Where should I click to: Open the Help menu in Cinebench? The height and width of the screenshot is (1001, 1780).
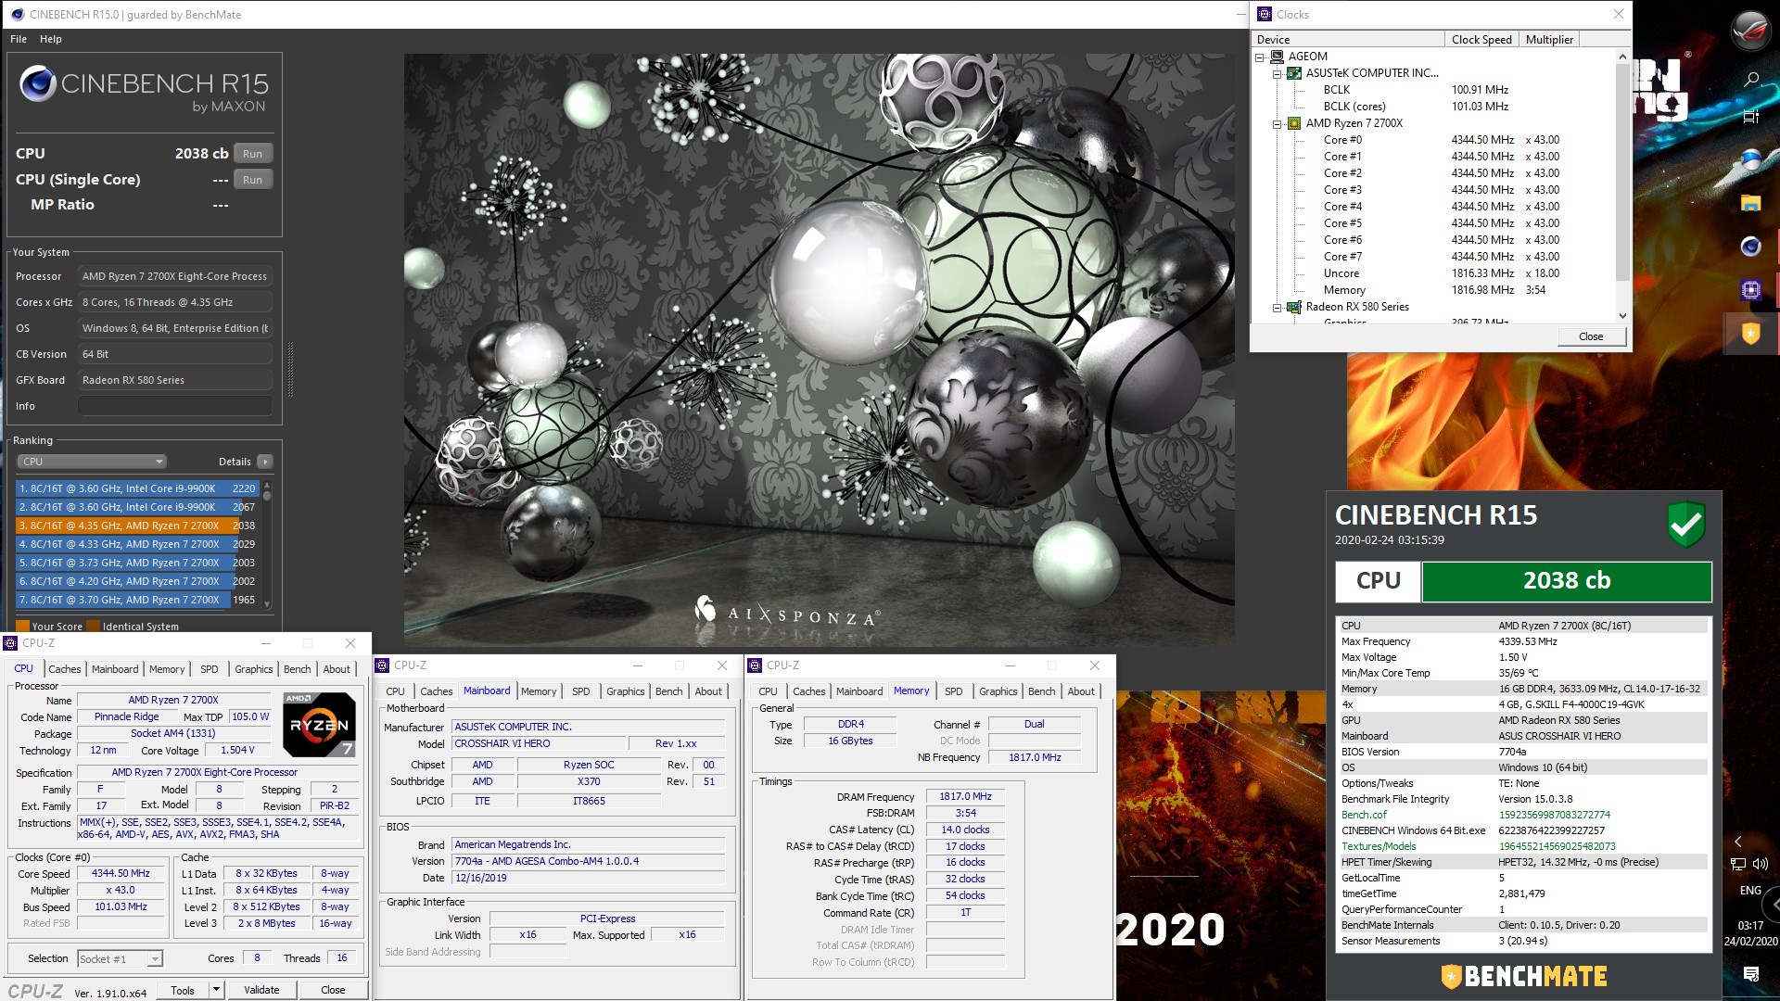tap(51, 39)
